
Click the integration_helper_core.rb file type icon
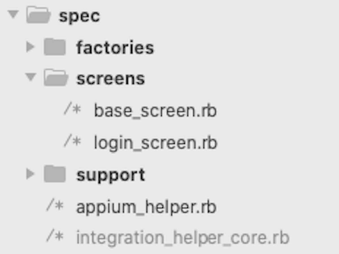click(x=55, y=237)
